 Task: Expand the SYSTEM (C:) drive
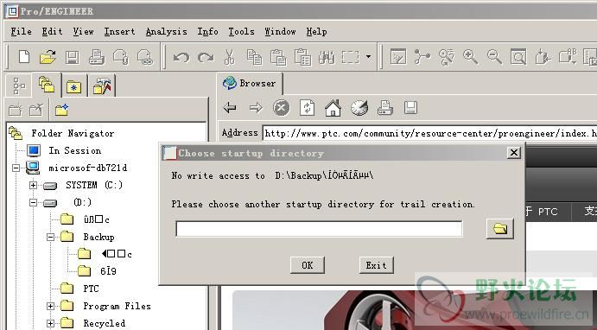click(33, 186)
